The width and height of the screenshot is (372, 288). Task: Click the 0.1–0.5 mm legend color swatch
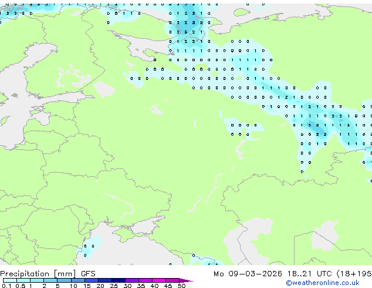(10, 280)
